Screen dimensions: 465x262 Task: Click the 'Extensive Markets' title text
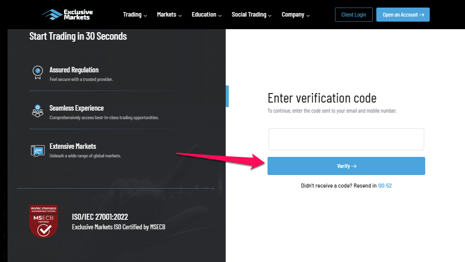(73, 146)
